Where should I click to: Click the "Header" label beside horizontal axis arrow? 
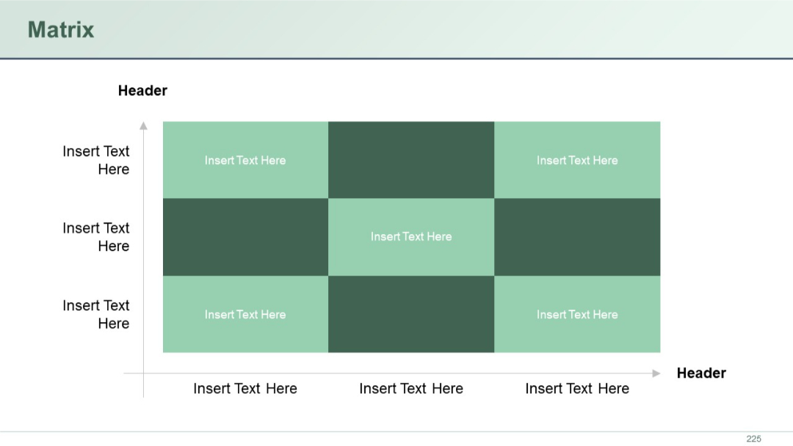click(x=700, y=373)
